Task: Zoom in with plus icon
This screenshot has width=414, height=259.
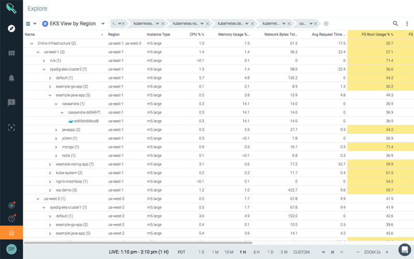Action: pyautogui.click(x=387, y=252)
